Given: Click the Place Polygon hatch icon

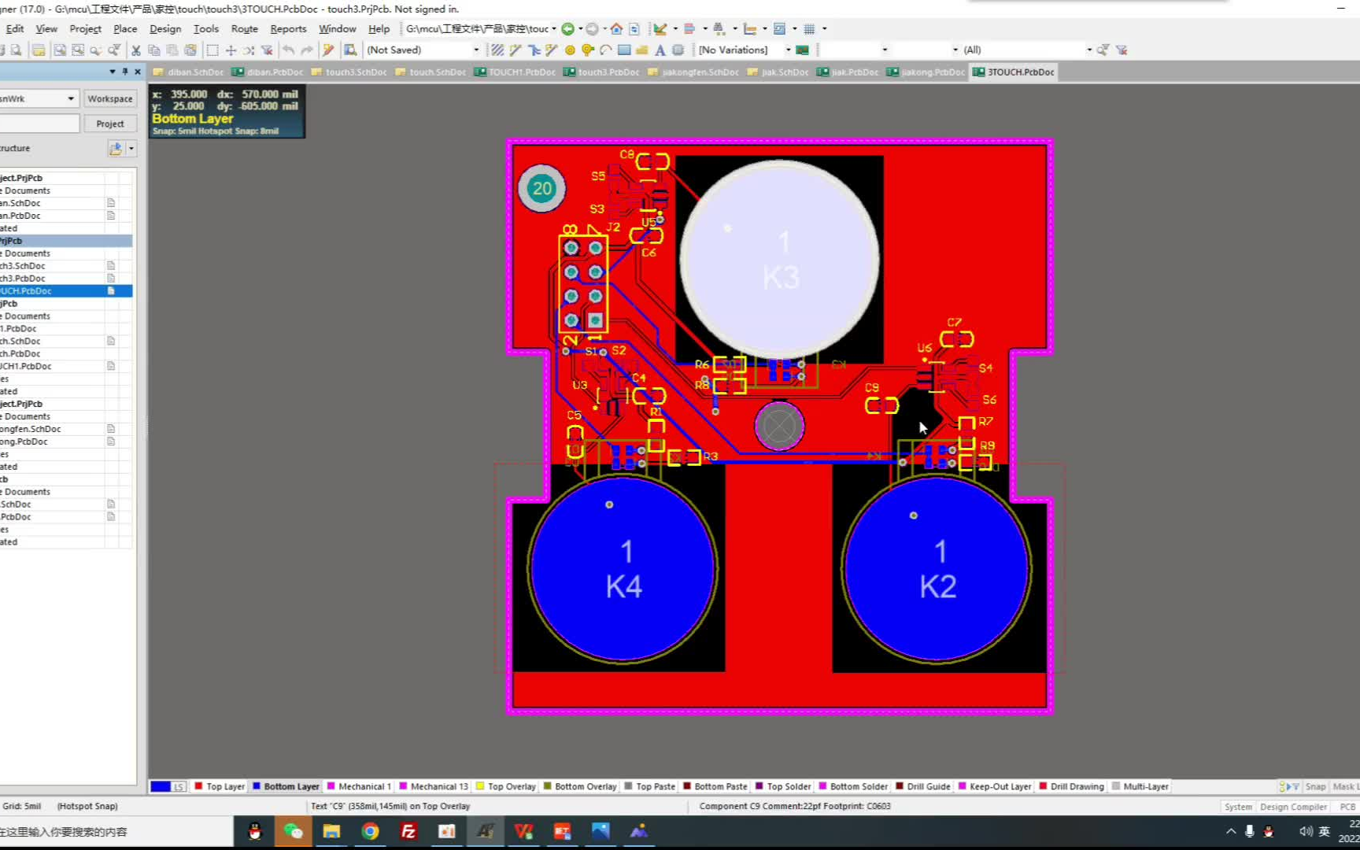Looking at the screenshot, I should pyautogui.click(x=497, y=50).
